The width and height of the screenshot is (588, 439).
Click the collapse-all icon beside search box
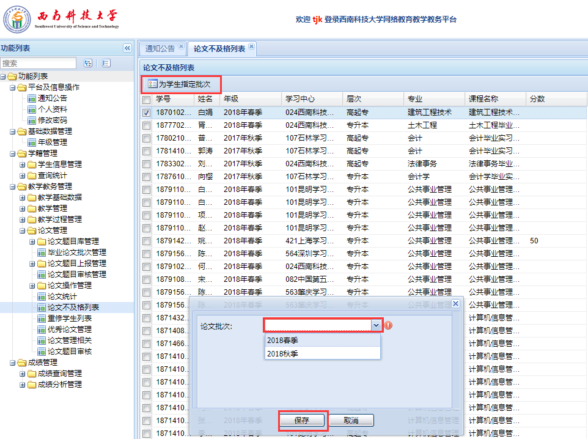(x=106, y=63)
